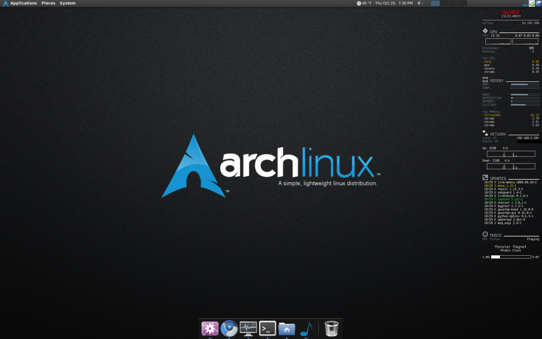
Task: Switch to the fourth workspace in the switcher
Action: (x=463, y=3)
